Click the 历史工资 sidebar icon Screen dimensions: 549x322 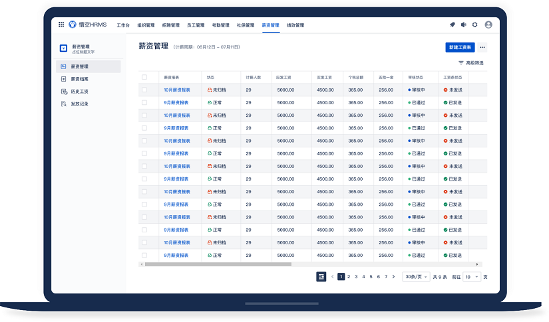point(63,92)
